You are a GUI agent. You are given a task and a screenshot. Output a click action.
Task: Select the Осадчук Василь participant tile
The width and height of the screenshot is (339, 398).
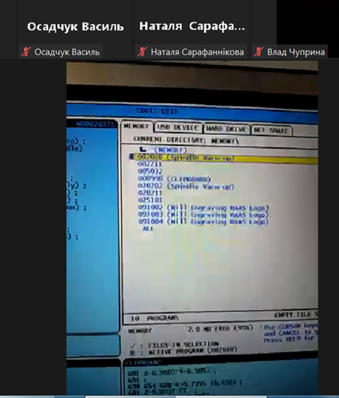pyautogui.click(x=75, y=29)
